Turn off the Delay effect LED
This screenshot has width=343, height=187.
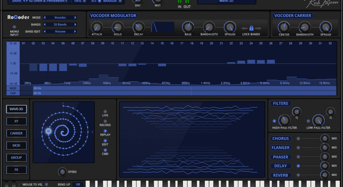298,166
